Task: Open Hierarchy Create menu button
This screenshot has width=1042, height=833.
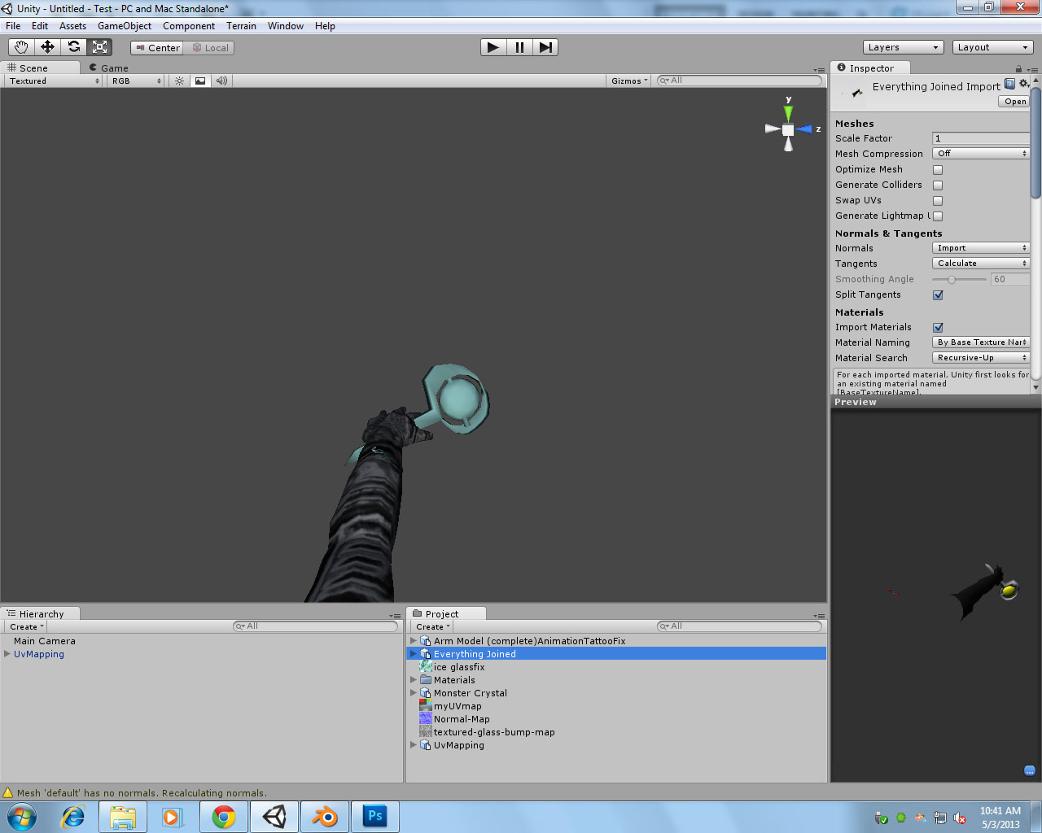Action: 26,627
